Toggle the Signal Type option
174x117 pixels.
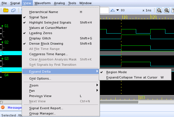tap(61, 17)
